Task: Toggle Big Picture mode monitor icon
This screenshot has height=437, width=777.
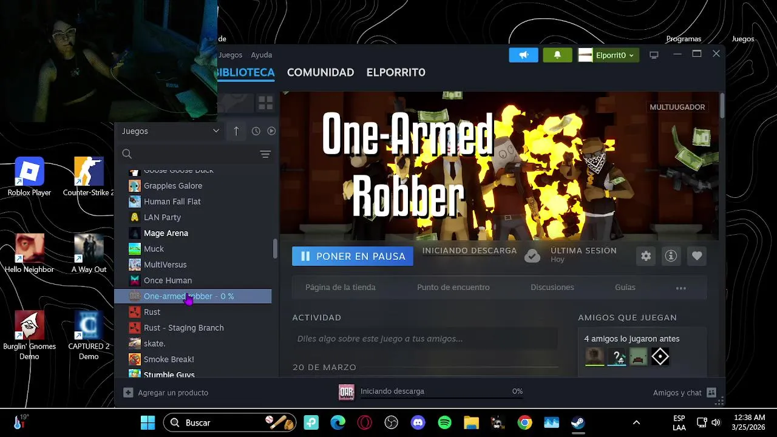Action: (654, 55)
